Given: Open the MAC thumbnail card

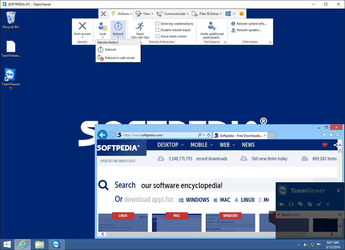Looking at the screenshot, I should (177, 222).
